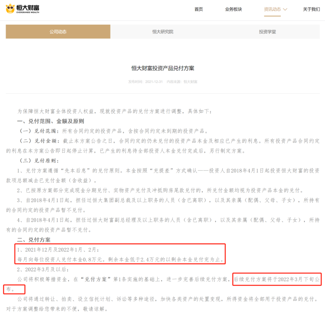Screen dimensions: 325x317
Task: Click the (三)兑付原则 subheading
Action: [39, 160]
